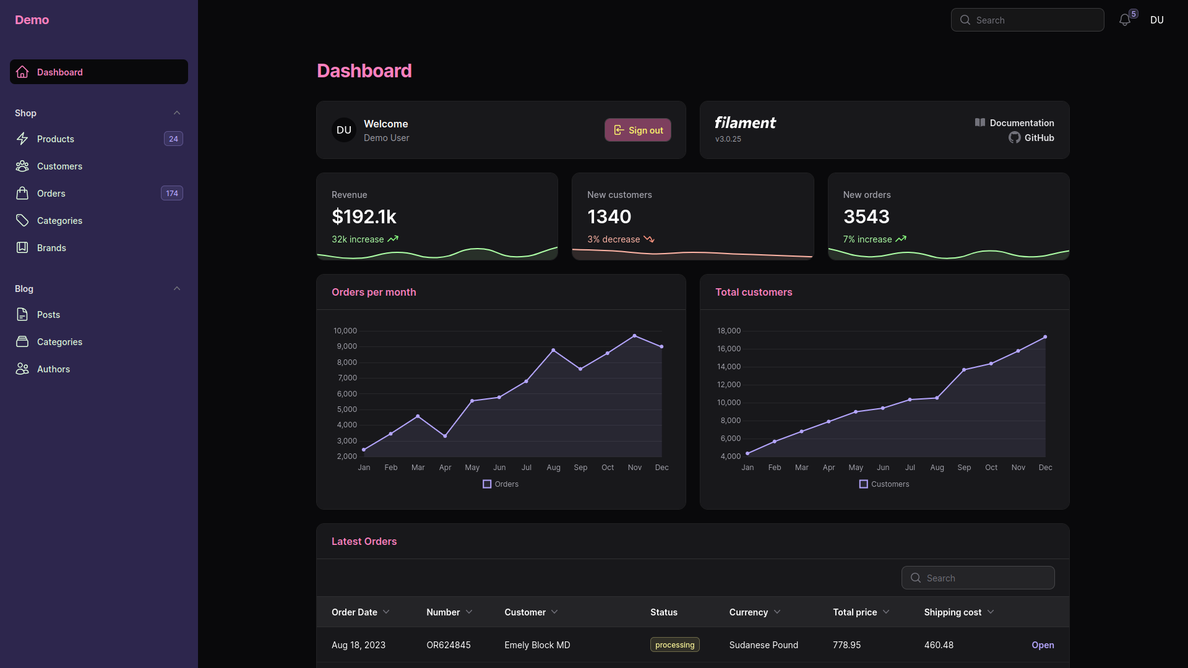The image size is (1188, 668).
Task: Click the Orders shopping bag icon
Action: point(22,193)
